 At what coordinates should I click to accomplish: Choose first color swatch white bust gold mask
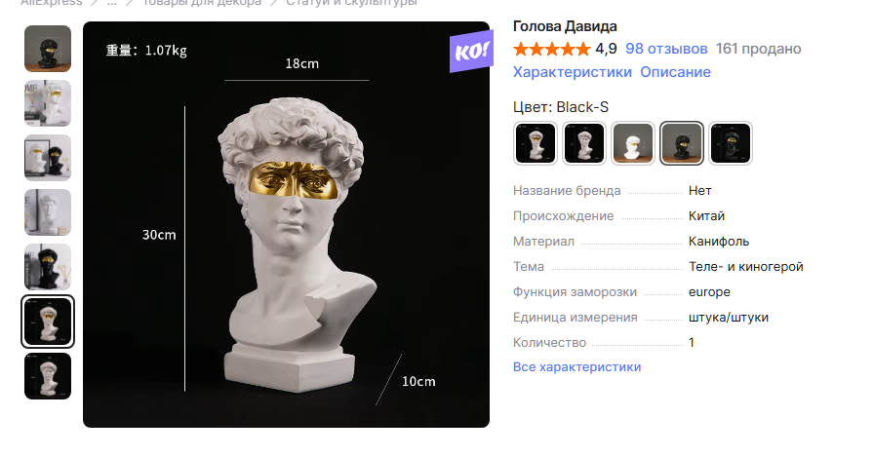point(536,143)
